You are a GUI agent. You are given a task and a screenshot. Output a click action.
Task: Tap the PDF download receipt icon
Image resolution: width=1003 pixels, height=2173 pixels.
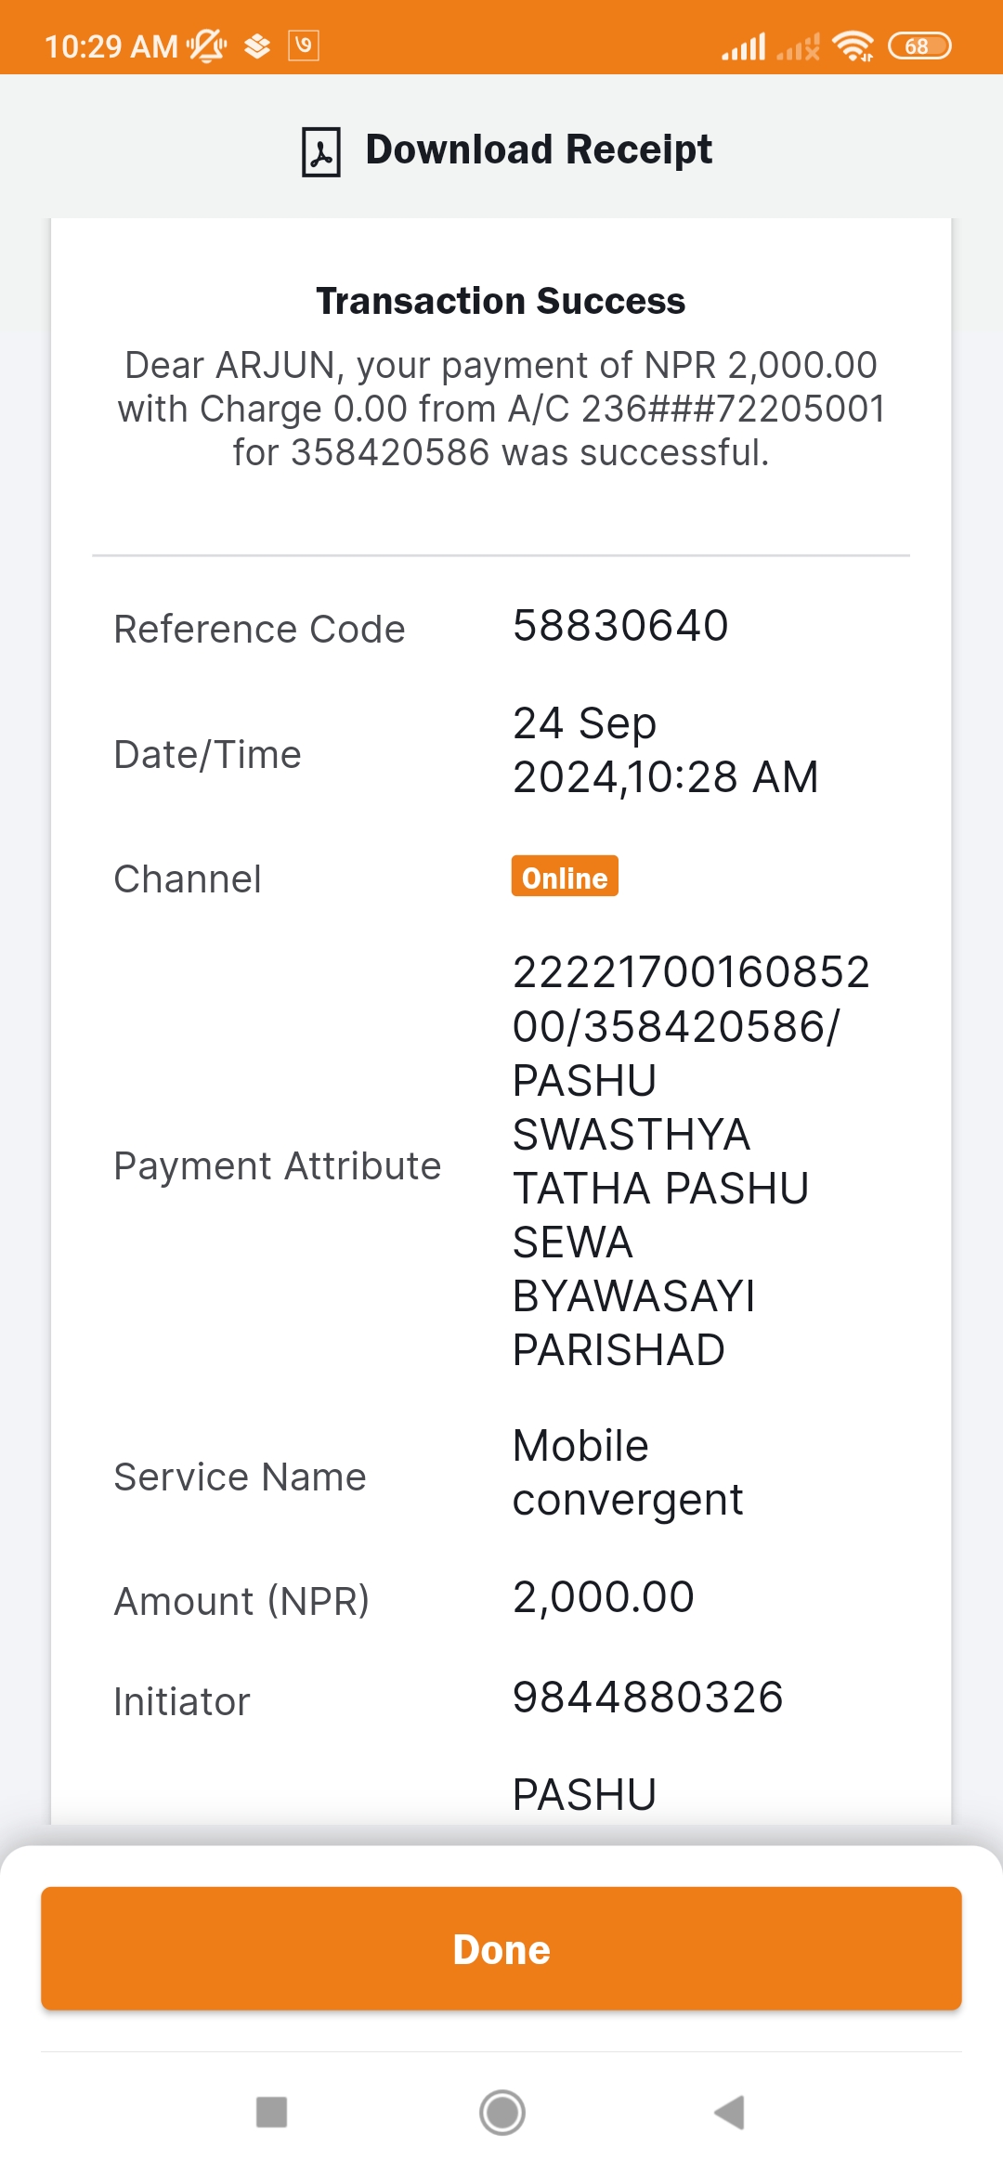(321, 151)
